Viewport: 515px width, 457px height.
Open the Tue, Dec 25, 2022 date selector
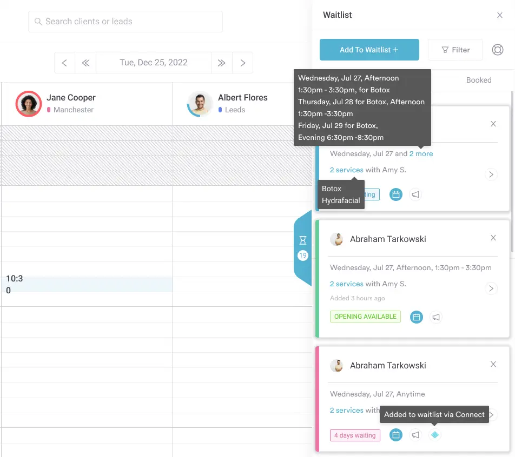154,62
